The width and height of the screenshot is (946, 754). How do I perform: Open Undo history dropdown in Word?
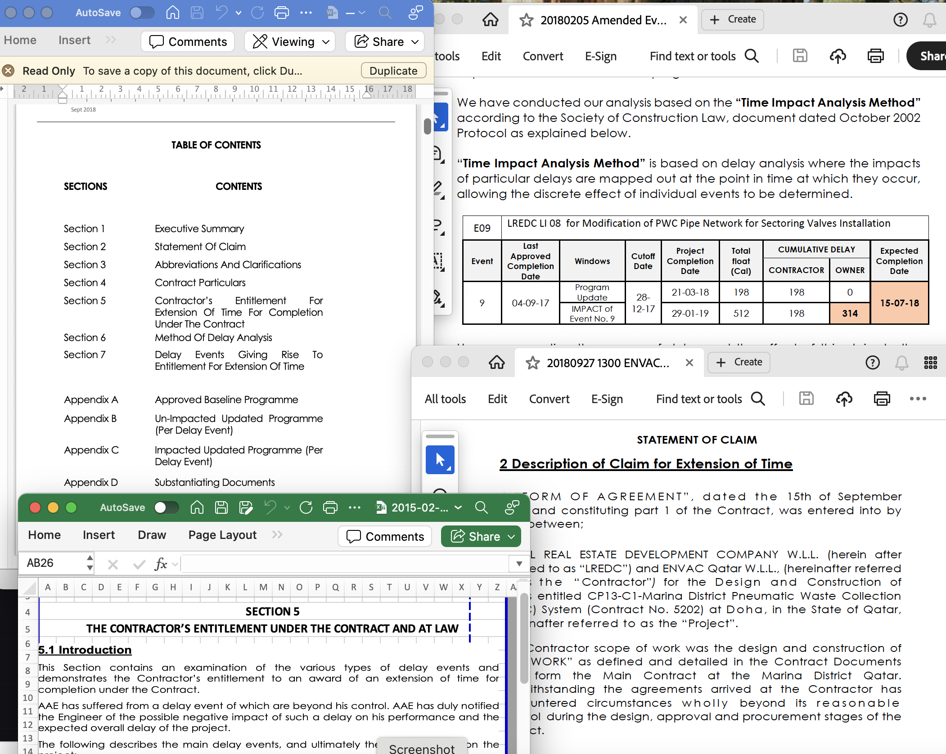pyautogui.click(x=239, y=13)
